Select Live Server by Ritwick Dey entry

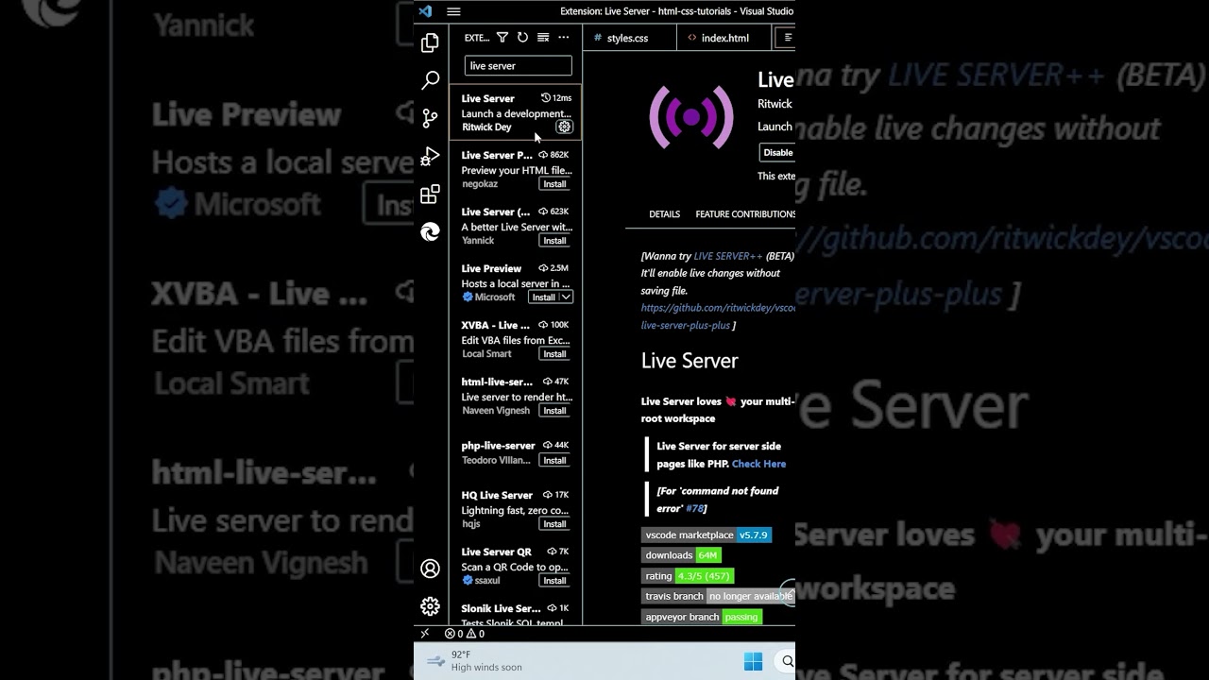click(516, 111)
